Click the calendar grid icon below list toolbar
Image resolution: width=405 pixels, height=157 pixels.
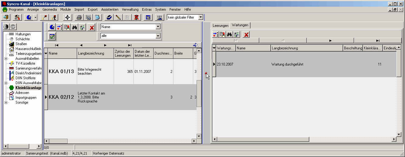[52, 36]
